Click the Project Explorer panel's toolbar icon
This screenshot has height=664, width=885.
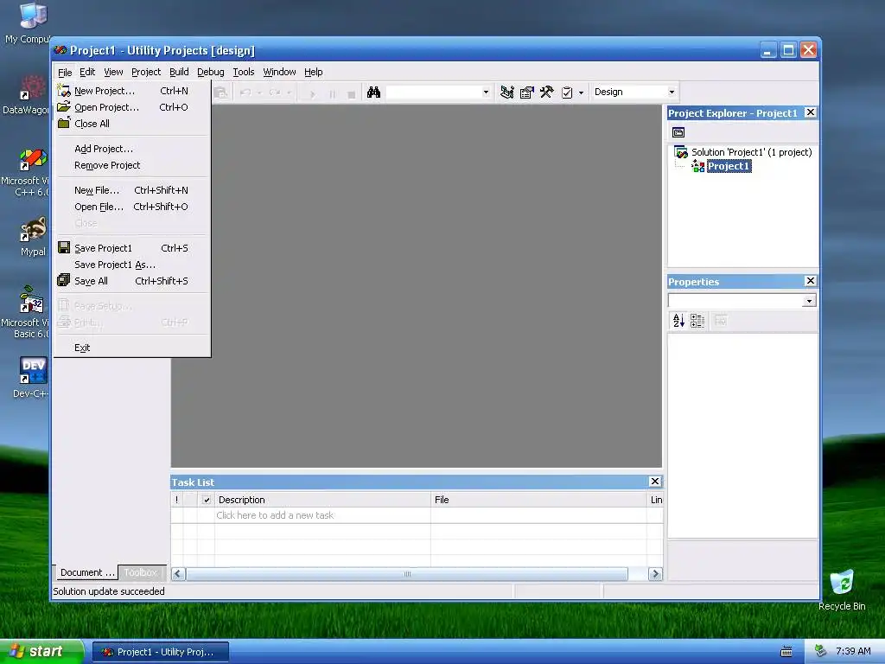click(x=678, y=132)
